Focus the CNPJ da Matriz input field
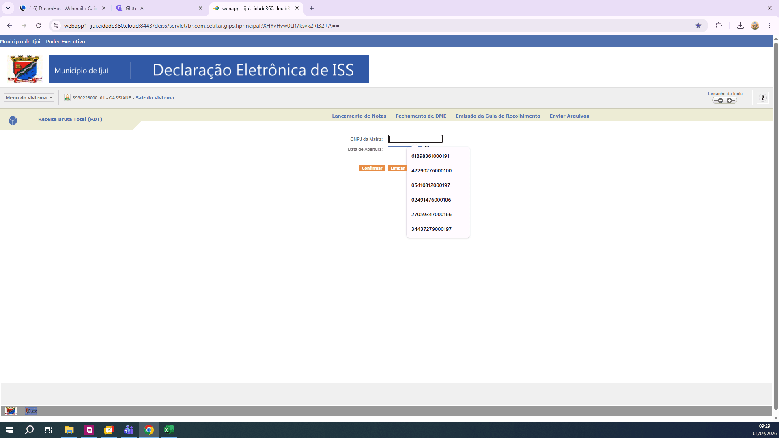Image resolution: width=779 pixels, height=438 pixels. [x=415, y=139]
